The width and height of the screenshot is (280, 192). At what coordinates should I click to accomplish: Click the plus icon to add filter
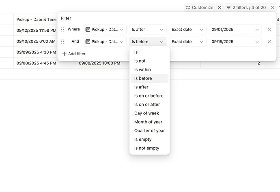pos(64,54)
